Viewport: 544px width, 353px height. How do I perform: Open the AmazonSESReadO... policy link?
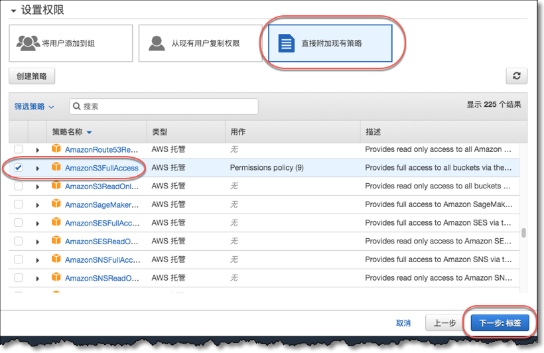point(102,242)
